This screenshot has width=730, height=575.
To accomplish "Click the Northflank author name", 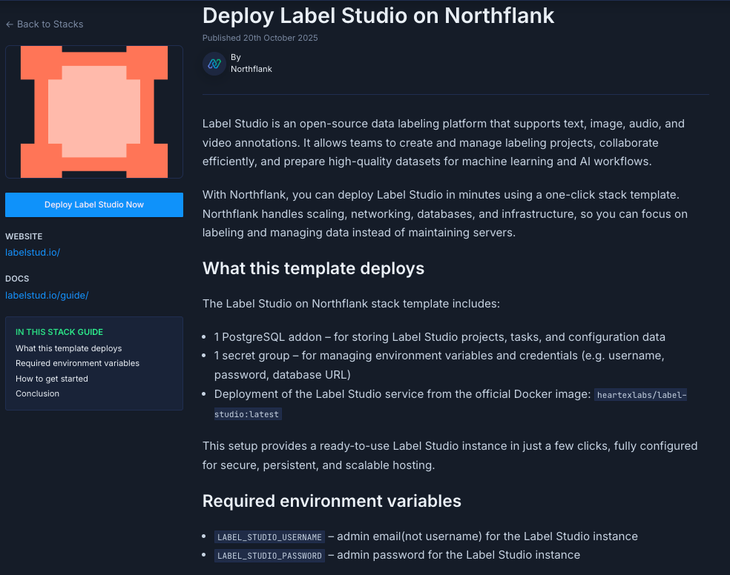I will (x=251, y=69).
